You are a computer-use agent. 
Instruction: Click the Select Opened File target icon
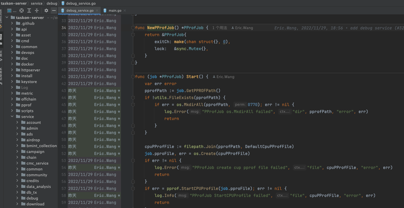coord(22,10)
